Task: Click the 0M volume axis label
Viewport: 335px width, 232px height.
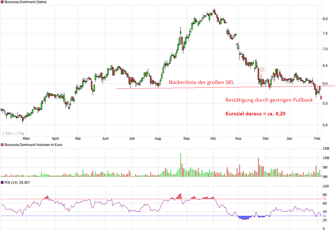Action: point(325,177)
